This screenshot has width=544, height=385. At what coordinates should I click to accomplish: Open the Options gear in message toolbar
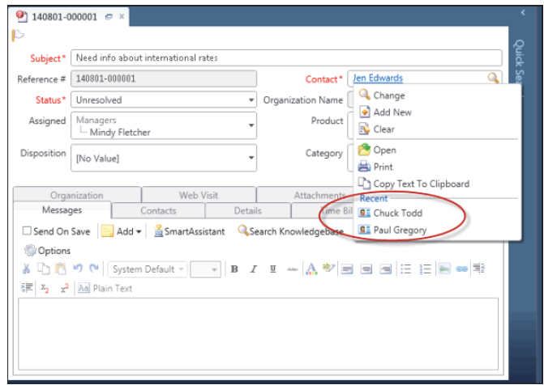click(30, 251)
